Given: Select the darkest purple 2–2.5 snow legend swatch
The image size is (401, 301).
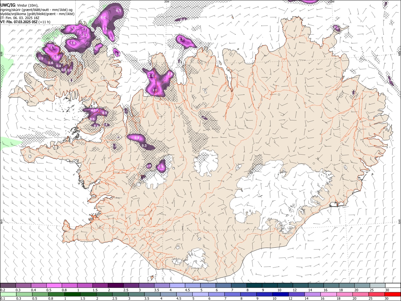Looking at the screenshot, I should pyautogui.click(x=115, y=285).
